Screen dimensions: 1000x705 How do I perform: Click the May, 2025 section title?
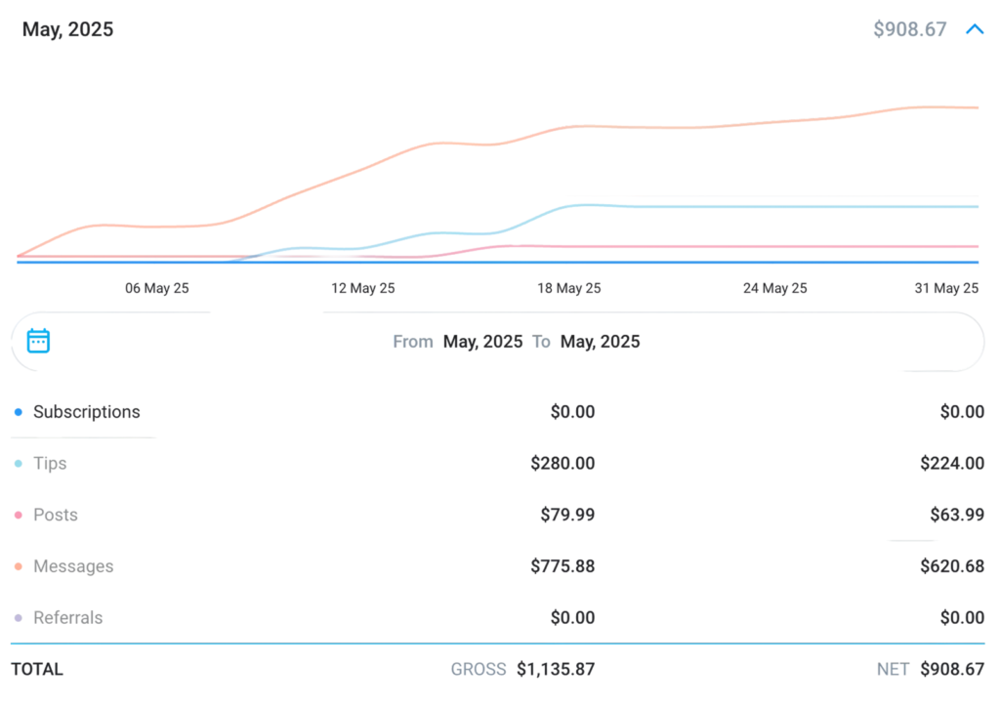[68, 29]
